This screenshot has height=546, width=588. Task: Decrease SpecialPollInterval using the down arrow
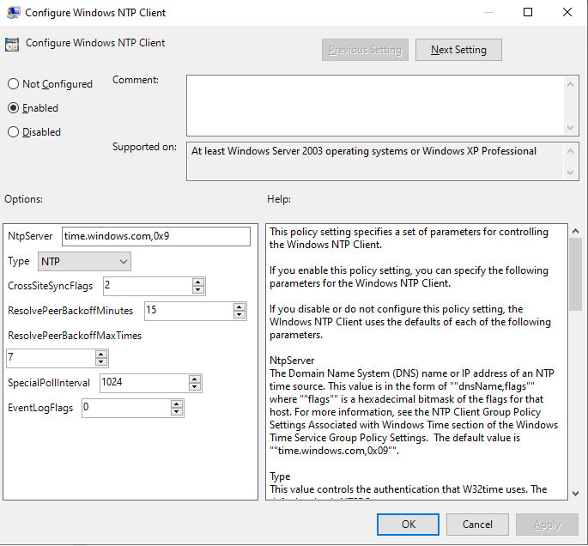pyautogui.click(x=196, y=388)
